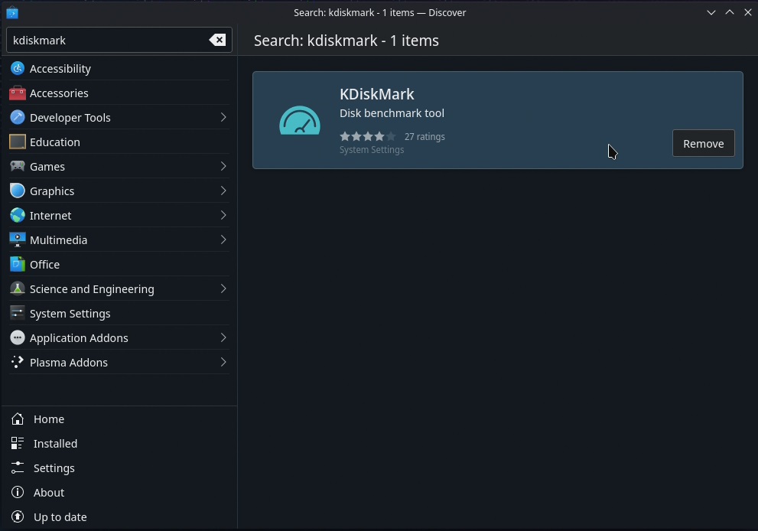
Task: Remove the KDiskMark application
Action: (704, 143)
